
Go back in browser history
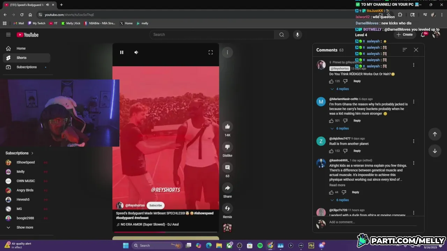pyautogui.click(x=5, y=15)
